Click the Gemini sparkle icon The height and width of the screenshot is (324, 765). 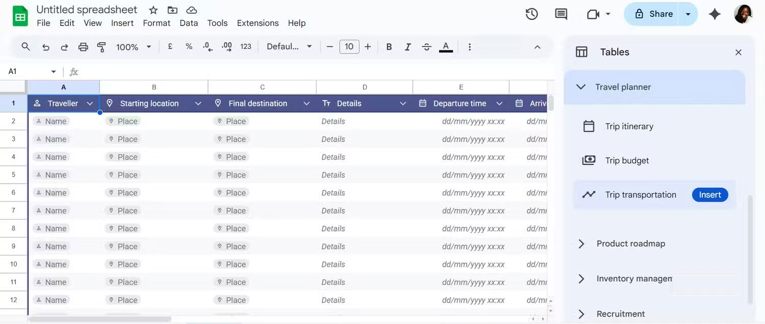point(715,14)
